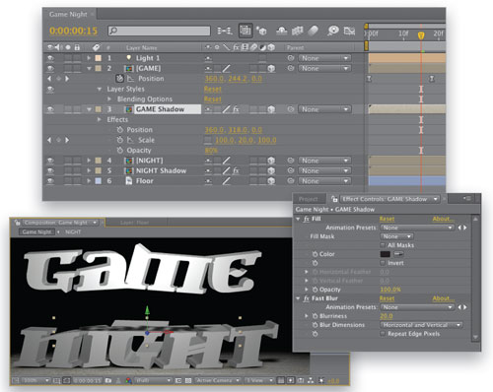Viewport: 493px width, 392px height.
Task: Open Fill Animation Presets dropdown
Action: coord(417,228)
